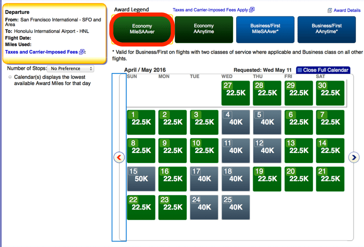
Task: Select May 4 at 40K miles
Action: tap(236, 122)
